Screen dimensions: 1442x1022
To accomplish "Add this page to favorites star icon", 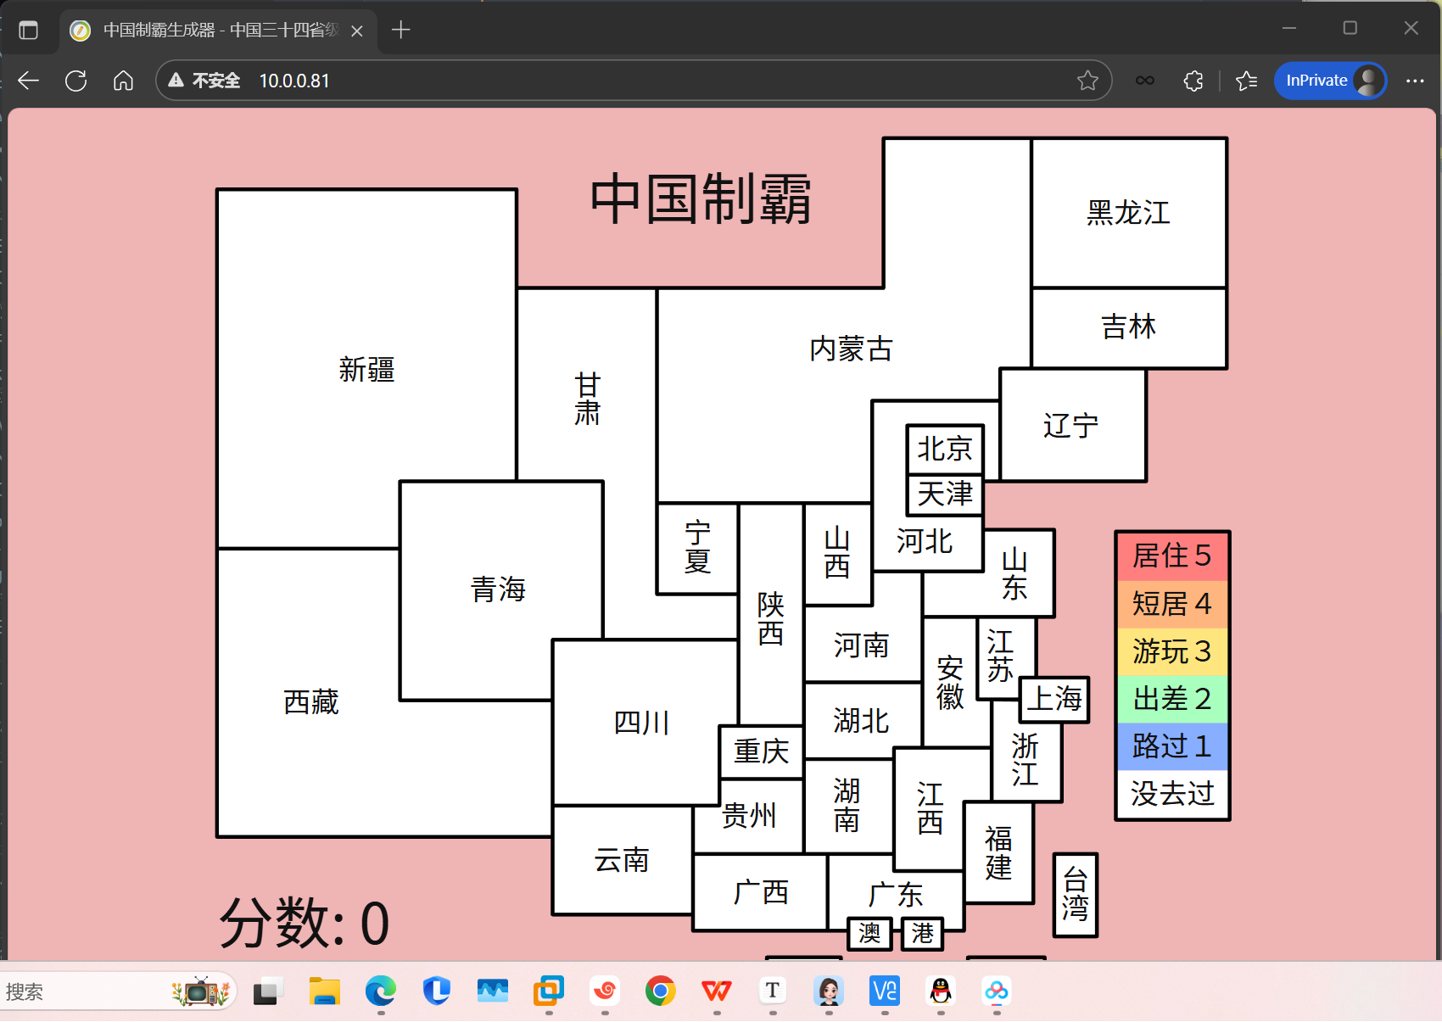I will click(1087, 81).
